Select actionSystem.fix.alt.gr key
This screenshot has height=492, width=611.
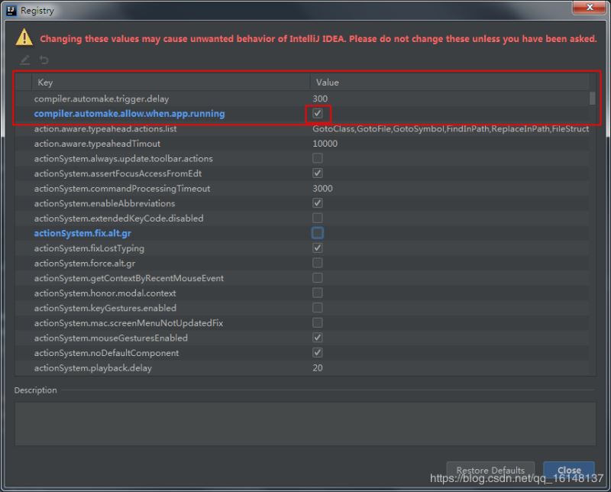[x=82, y=233]
